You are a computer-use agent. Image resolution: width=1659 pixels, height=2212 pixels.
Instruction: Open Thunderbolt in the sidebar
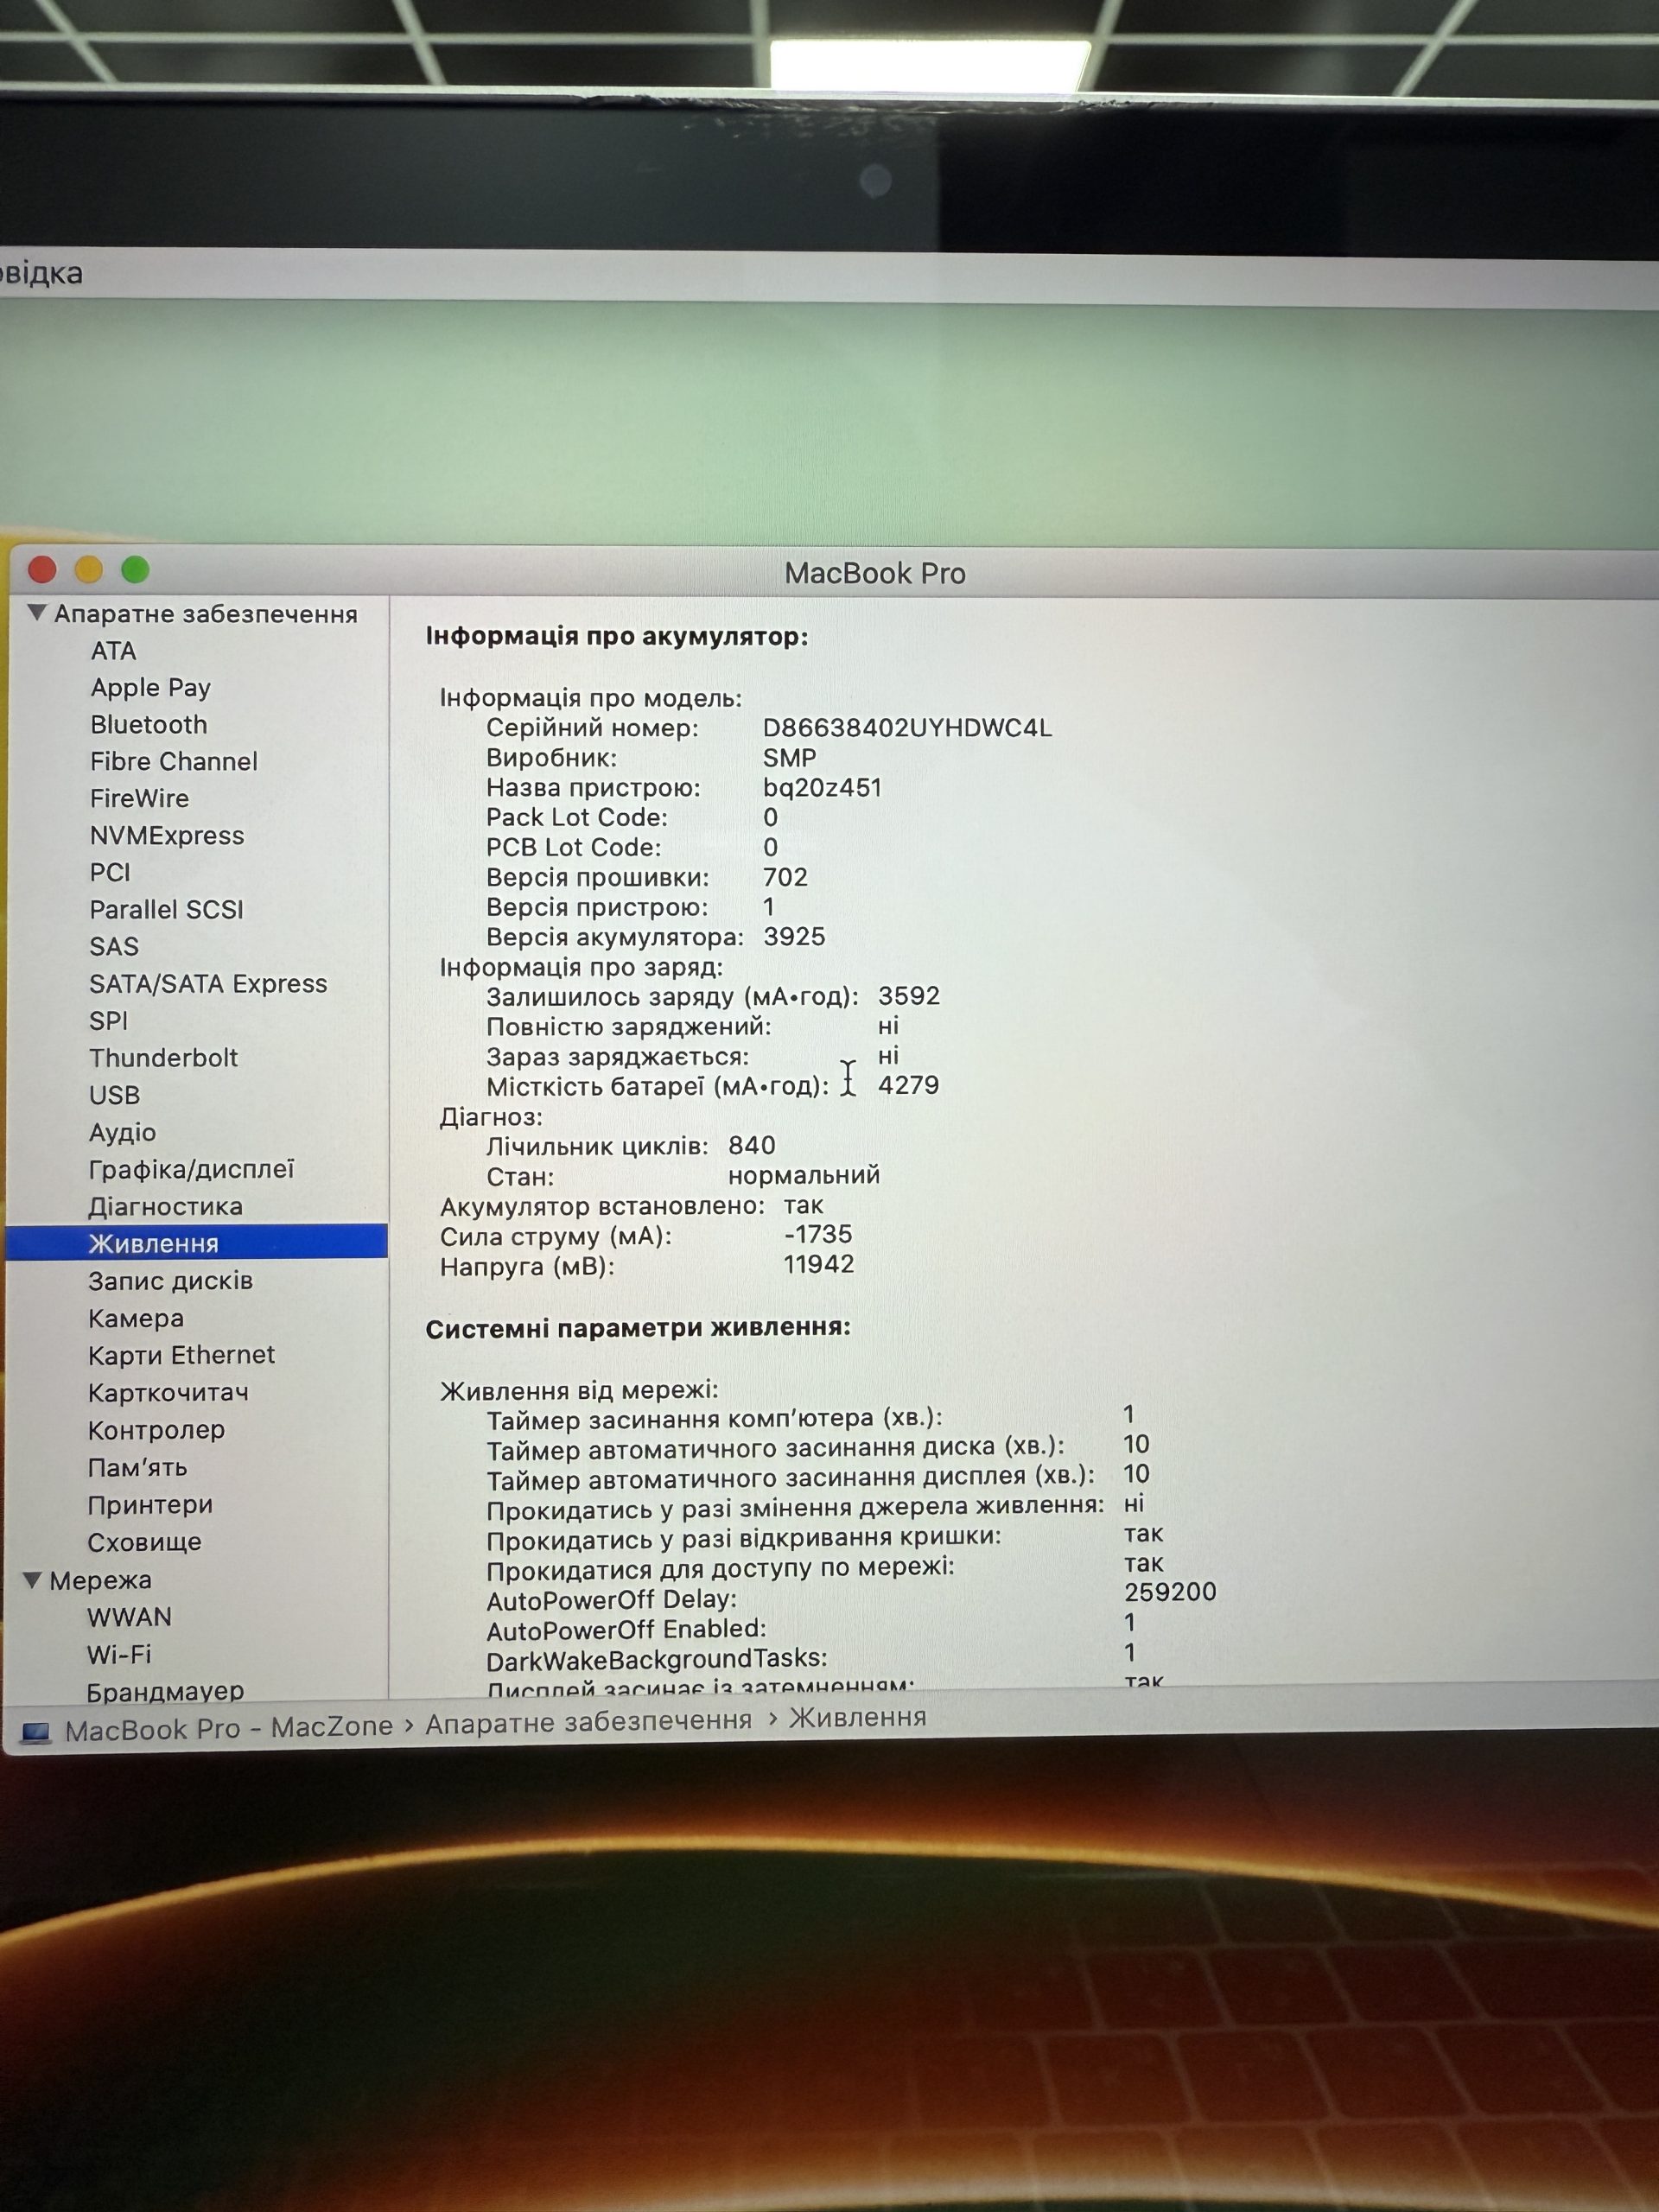[163, 1058]
